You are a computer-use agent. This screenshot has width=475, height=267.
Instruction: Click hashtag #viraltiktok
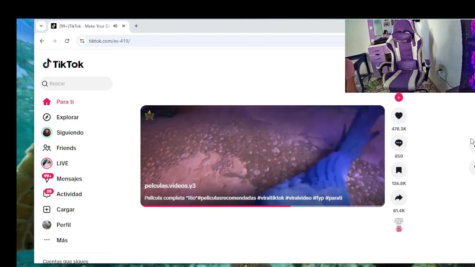point(271,198)
